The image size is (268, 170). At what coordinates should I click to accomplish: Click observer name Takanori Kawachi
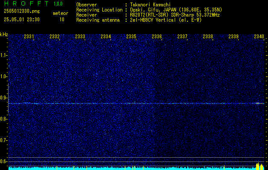pos(150,5)
